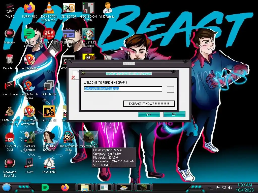Open the CHUZZIN CUM red fuzzball icon
The width and height of the screenshot is (258, 193).
(x=10, y=141)
